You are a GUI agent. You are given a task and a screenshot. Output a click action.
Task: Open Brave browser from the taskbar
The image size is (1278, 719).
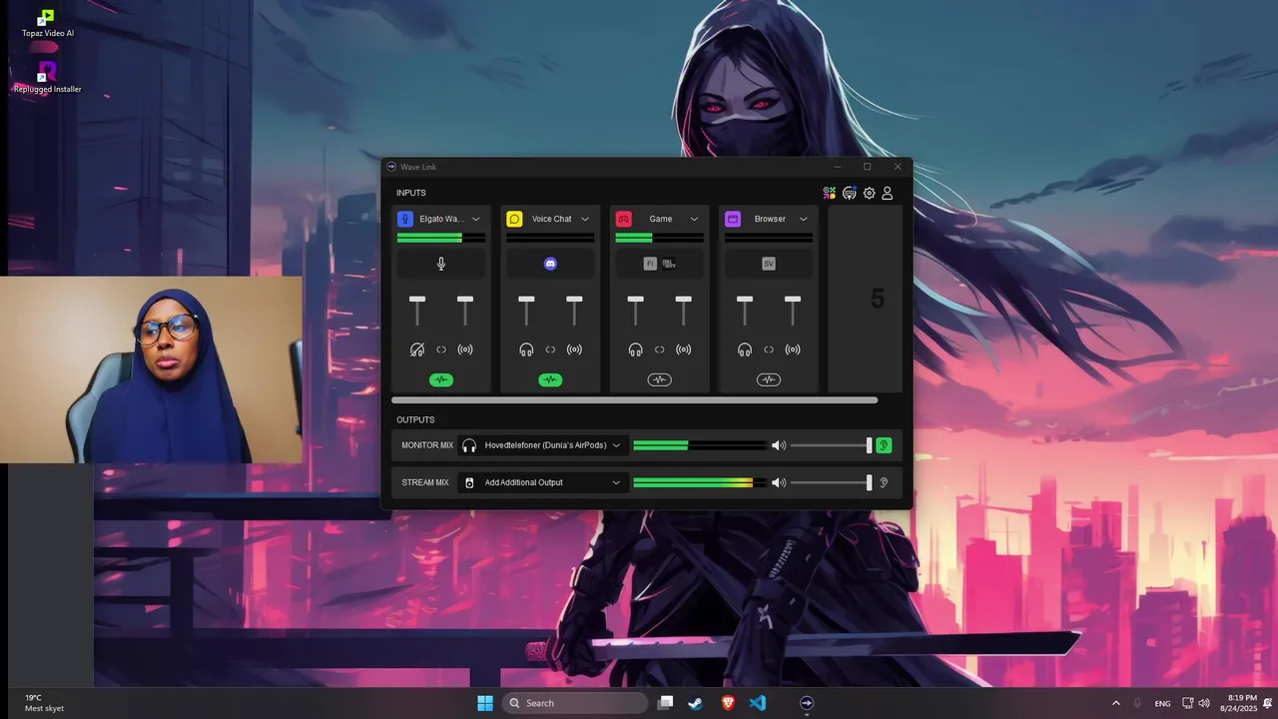[728, 703]
